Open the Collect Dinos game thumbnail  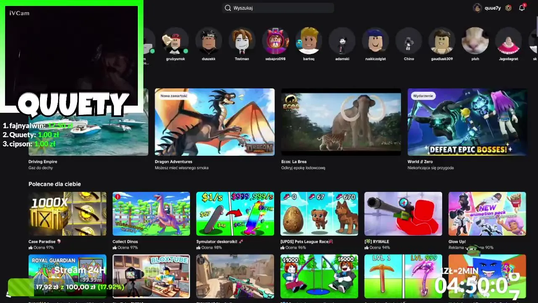point(151,214)
